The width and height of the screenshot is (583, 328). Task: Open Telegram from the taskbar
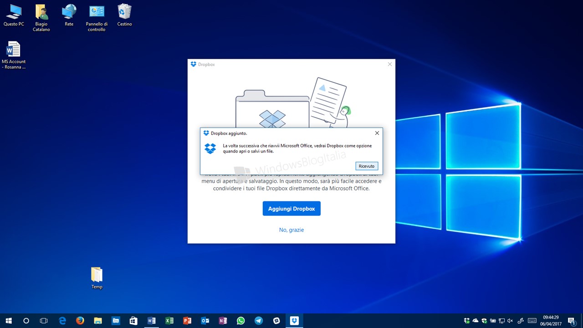[x=258, y=321]
